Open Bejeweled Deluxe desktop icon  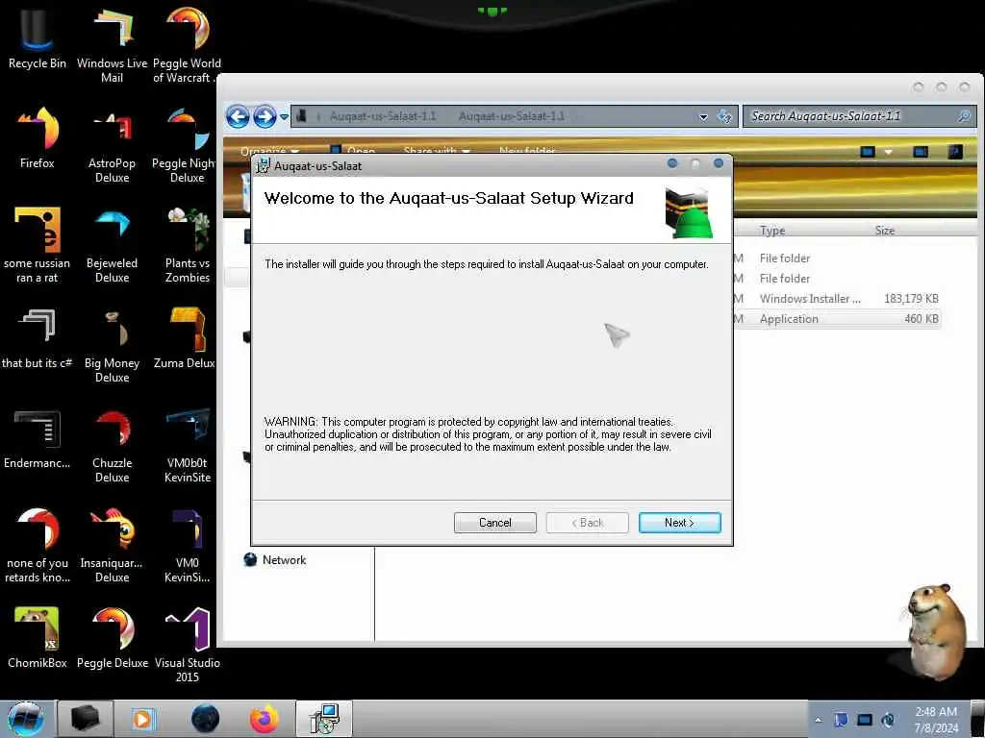[112, 245]
